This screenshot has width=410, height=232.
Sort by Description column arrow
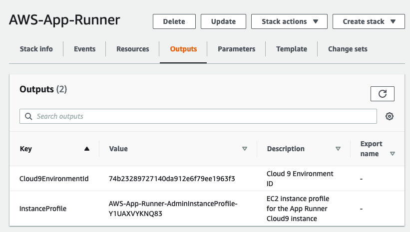click(338, 149)
